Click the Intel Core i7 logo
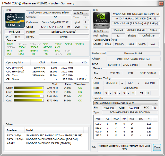The image size is (165, 156). point(15,20)
